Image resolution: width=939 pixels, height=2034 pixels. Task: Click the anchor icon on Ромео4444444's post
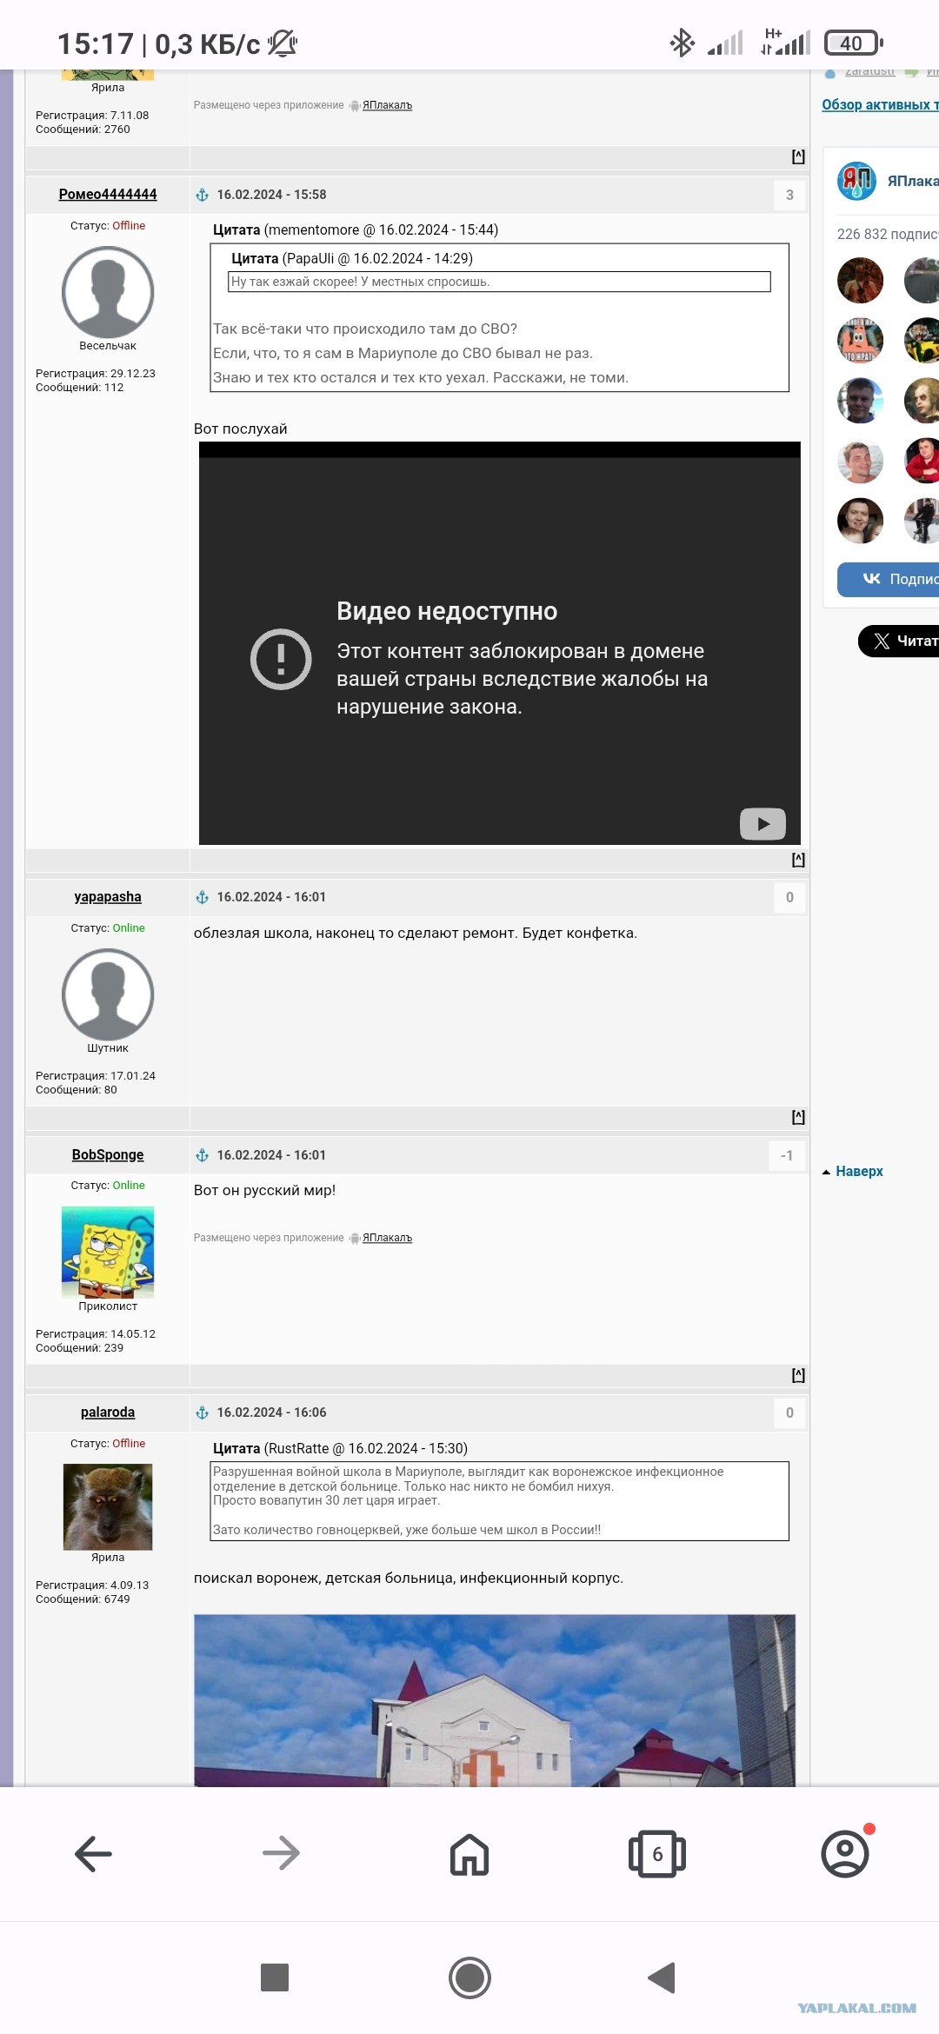click(x=203, y=195)
